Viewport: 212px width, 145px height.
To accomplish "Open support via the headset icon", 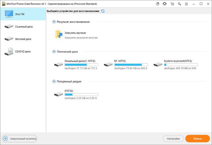I will (165, 4).
